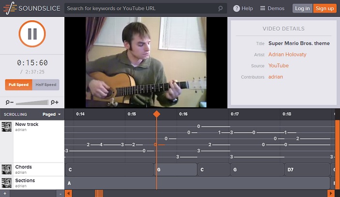Select the short C chord block after G
The width and height of the screenshot is (340, 197).
214,169
